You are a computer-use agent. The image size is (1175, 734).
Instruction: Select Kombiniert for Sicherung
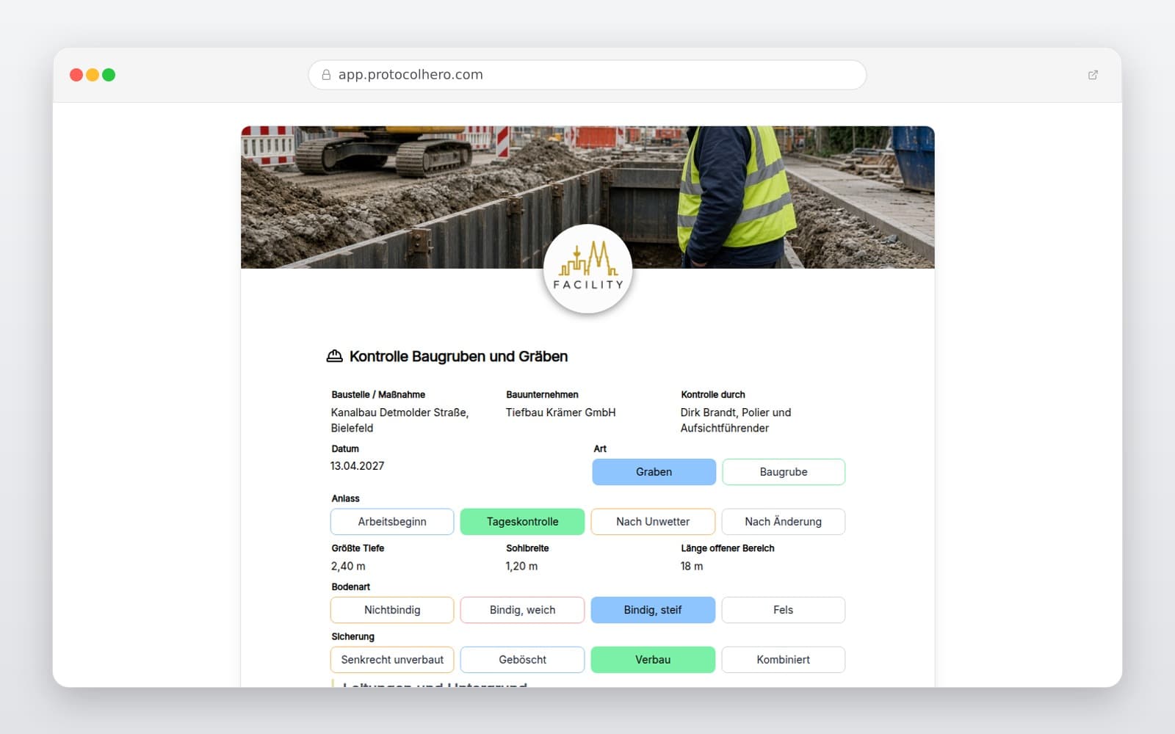coord(784,660)
